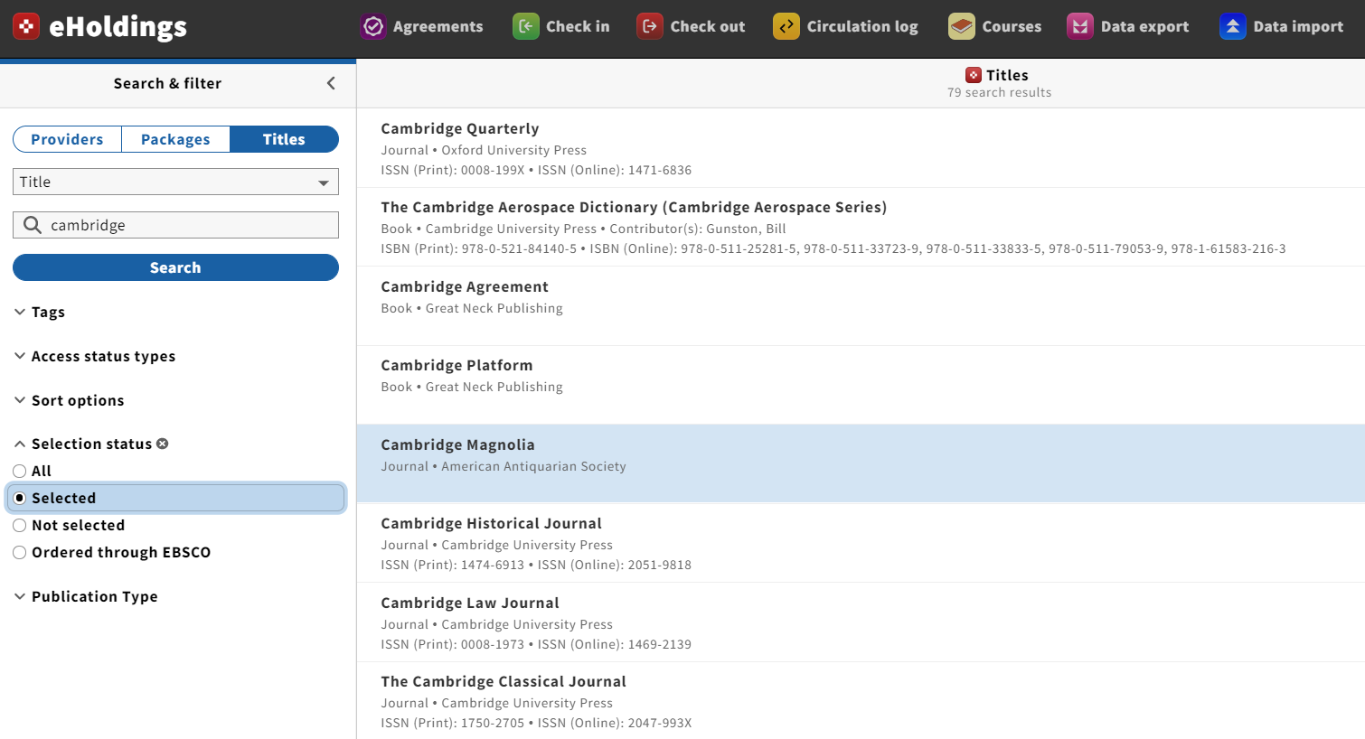The width and height of the screenshot is (1365, 739).
Task: Choose the Selected radio option
Action: (20, 498)
